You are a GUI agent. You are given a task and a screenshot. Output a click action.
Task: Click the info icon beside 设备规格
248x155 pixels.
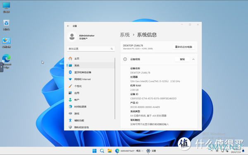click(x=125, y=59)
